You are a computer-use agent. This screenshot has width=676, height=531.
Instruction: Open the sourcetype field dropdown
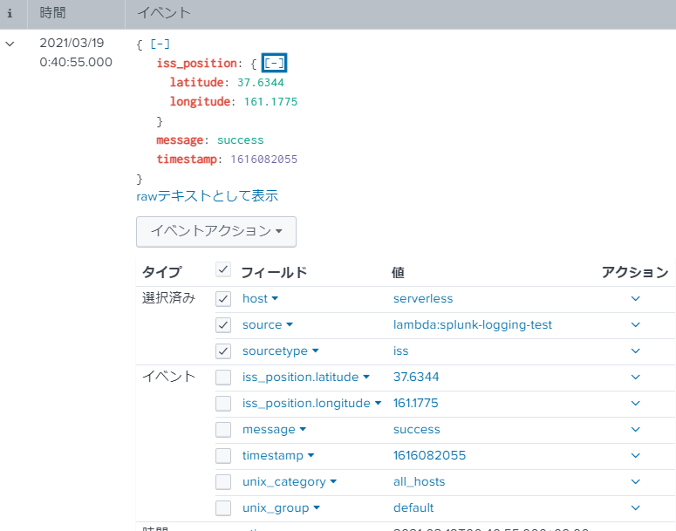pyautogui.click(x=280, y=351)
